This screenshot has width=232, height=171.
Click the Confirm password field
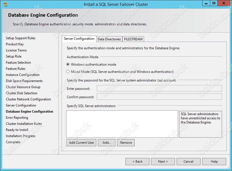point(159,96)
